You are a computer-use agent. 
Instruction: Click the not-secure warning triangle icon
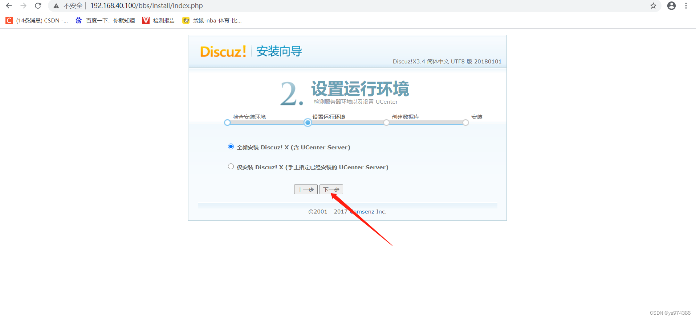click(x=56, y=6)
